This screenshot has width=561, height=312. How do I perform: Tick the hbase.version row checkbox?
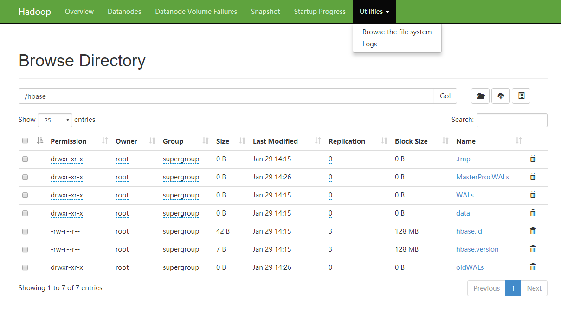tap(25, 249)
